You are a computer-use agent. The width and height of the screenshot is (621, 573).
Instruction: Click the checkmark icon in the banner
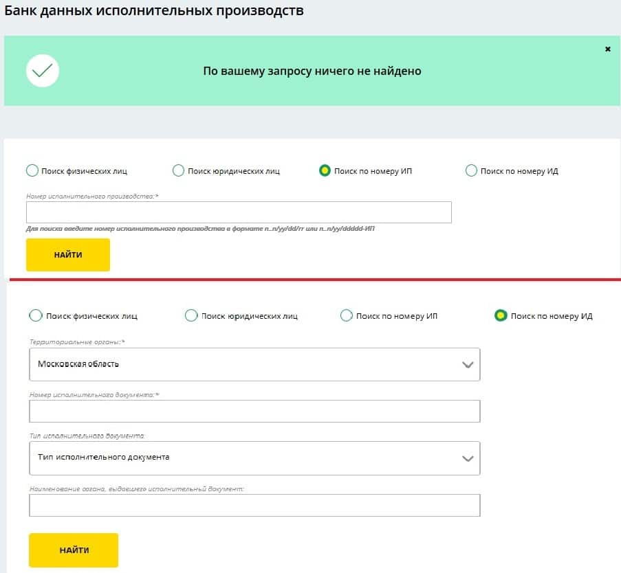[43, 71]
